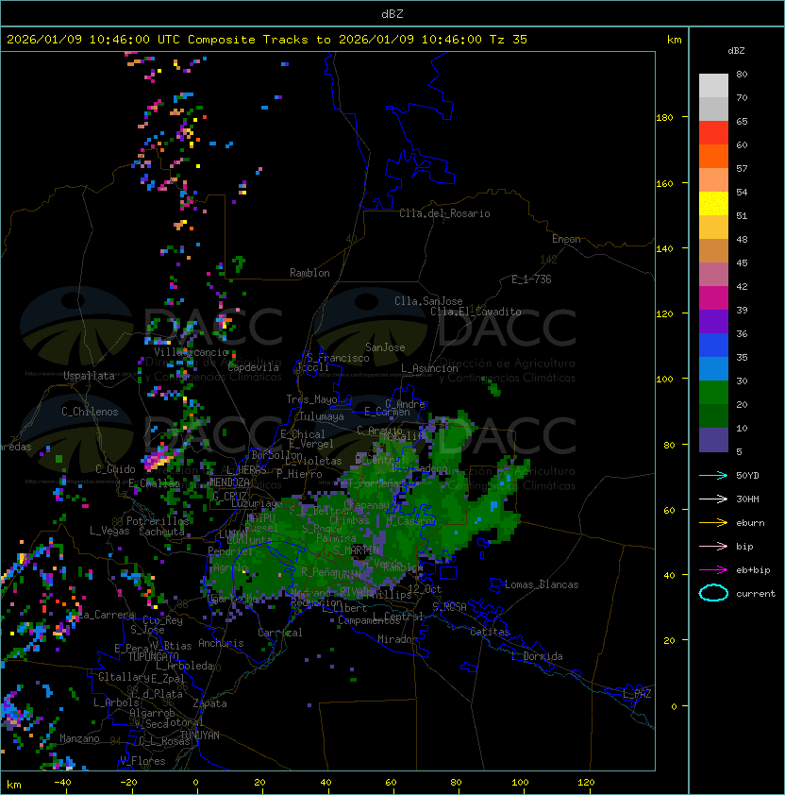Click the 30HM white arrow legend icon
Screen dimensions: 785x795
(x=713, y=499)
